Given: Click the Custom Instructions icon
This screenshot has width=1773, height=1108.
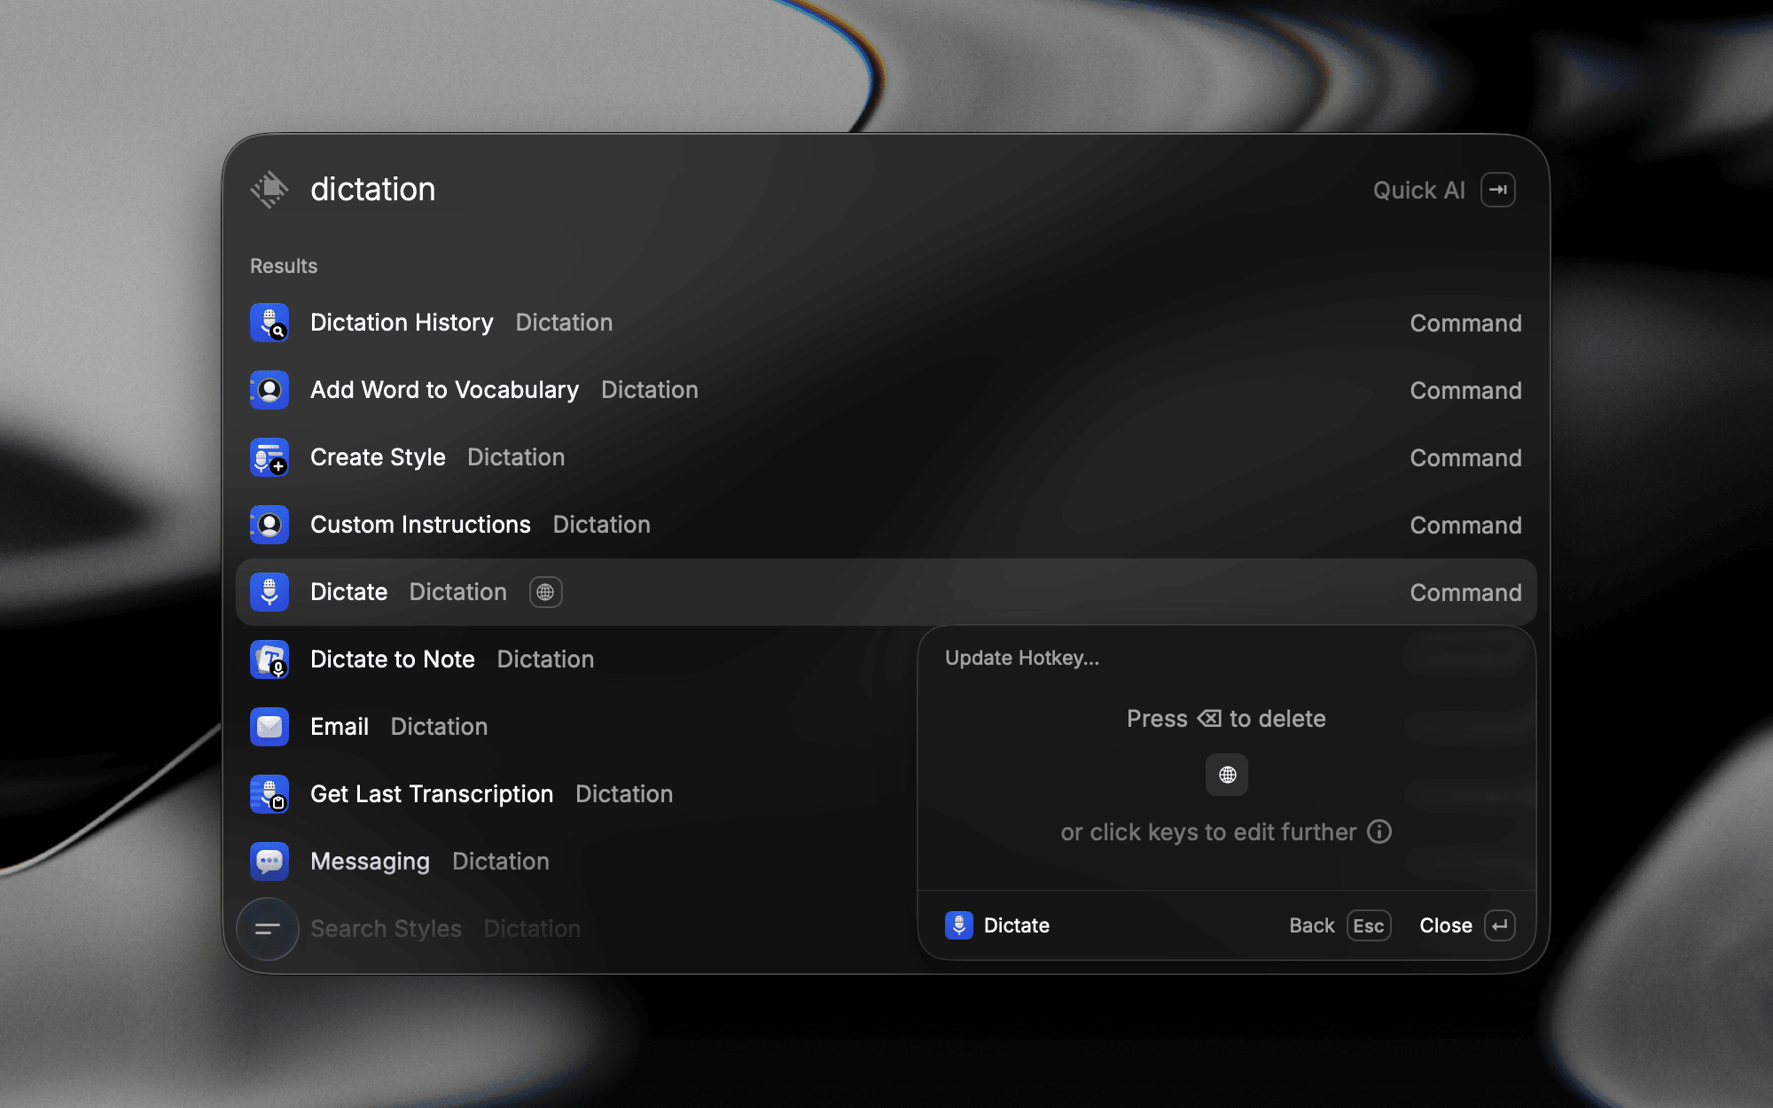Looking at the screenshot, I should tap(269, 525).
